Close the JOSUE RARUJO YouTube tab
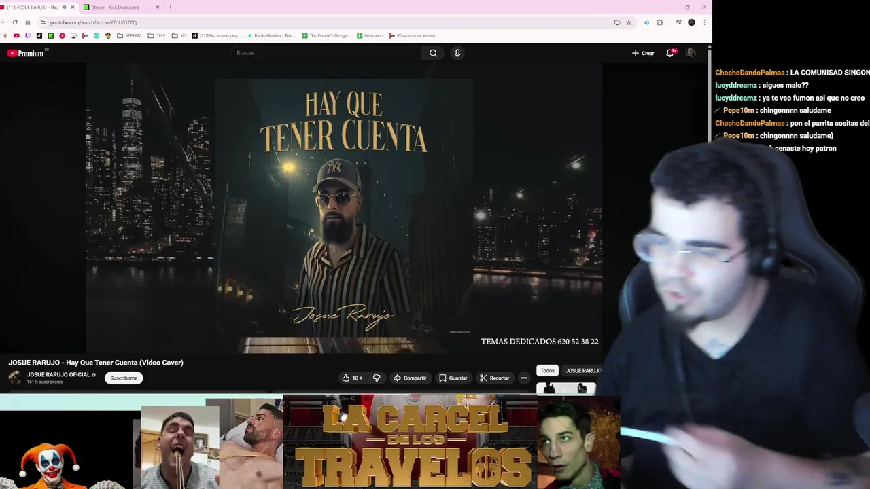This screenshot has width=870, height=489. click(x=72, y=7)
